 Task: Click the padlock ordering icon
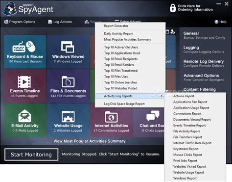point(173,8)
